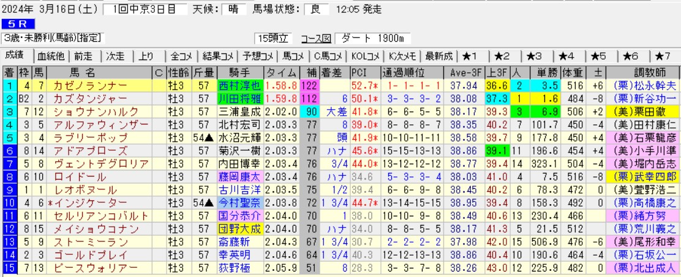Click jockey 川田将雅 in results

pyautogui.click(x=240, y=99)
